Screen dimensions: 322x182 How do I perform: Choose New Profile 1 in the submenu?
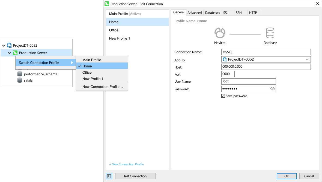(102, 79)
